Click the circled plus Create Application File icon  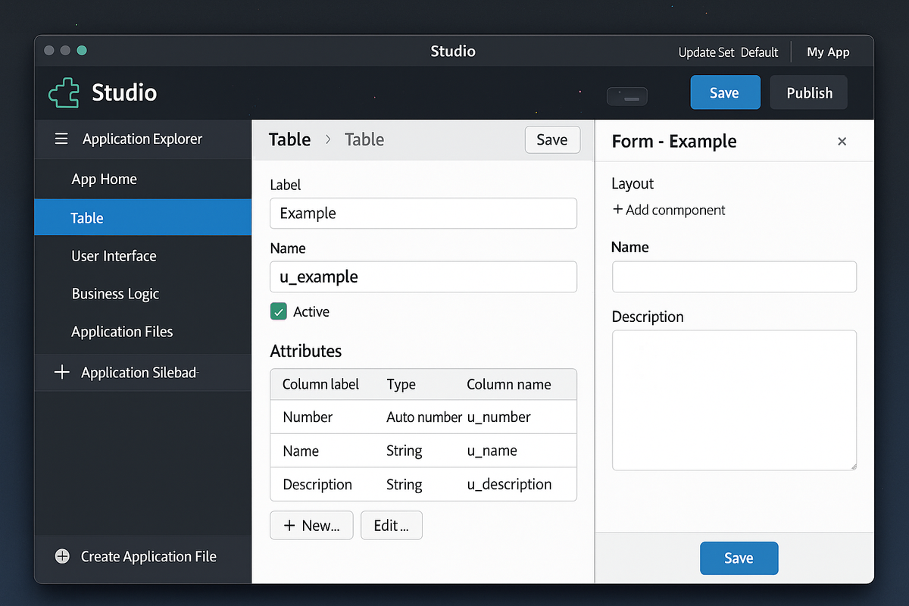tap(63, 557)
